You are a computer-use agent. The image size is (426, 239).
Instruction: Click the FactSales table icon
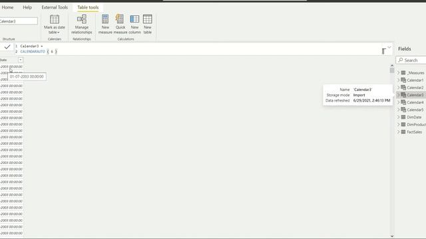click(403, 131)
